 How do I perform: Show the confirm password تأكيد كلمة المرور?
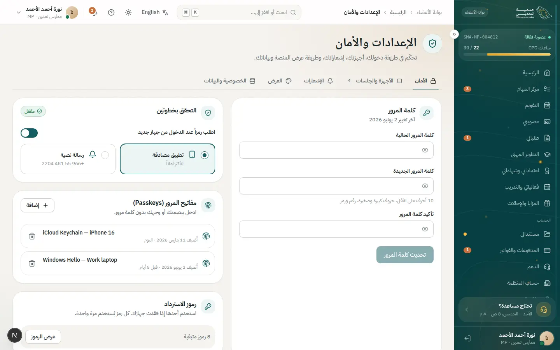[425, 229]
